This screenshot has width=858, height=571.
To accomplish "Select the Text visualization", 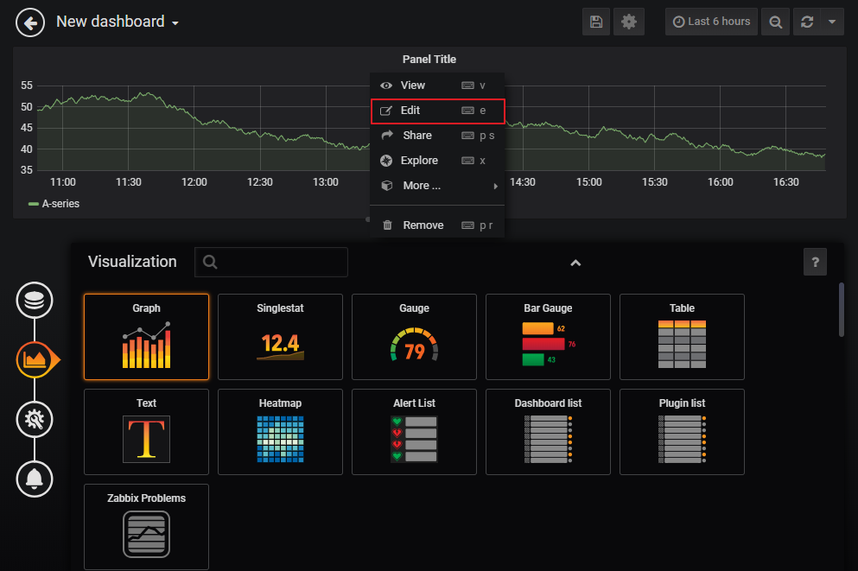I will (147, 432).
